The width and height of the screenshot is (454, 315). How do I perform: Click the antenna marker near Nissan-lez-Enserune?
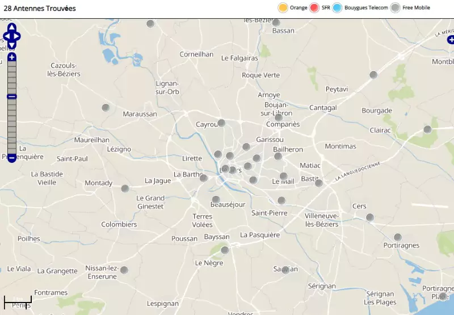[x=124, y=270]
